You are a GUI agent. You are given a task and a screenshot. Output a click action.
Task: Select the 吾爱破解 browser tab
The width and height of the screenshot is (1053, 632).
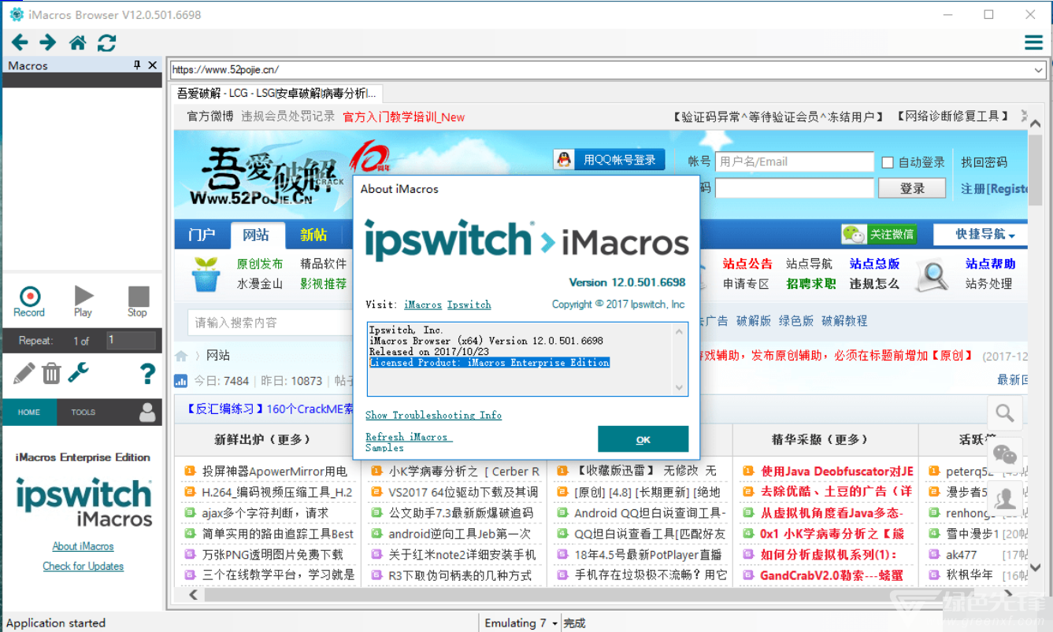[276, 94]
